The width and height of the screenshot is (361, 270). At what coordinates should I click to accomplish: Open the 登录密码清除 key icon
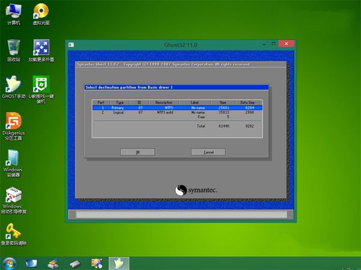coord(14,235)
